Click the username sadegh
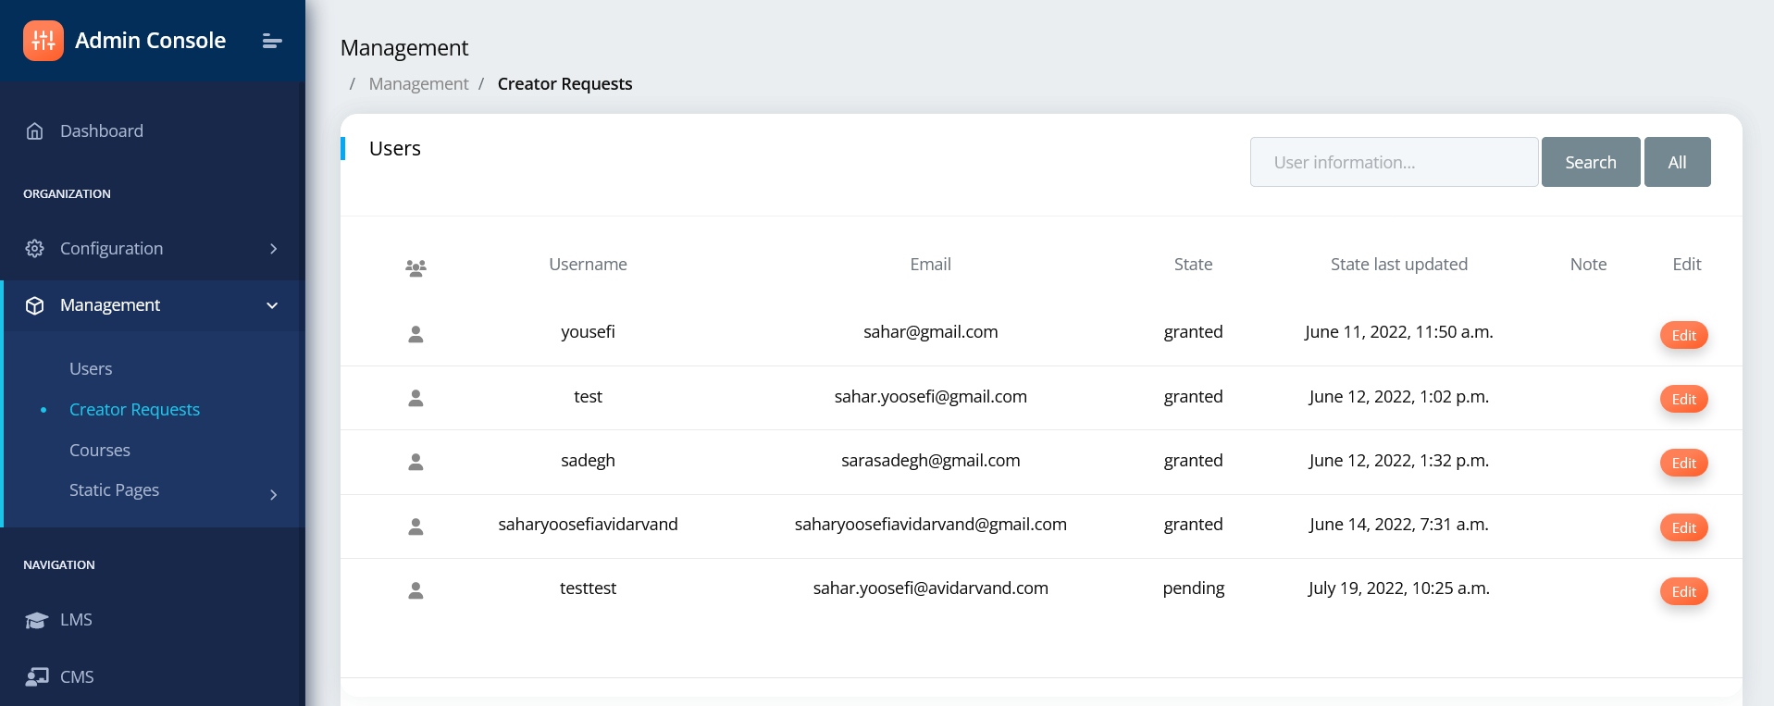This screenshot has height=706, width=1774. tap(588, 461)
